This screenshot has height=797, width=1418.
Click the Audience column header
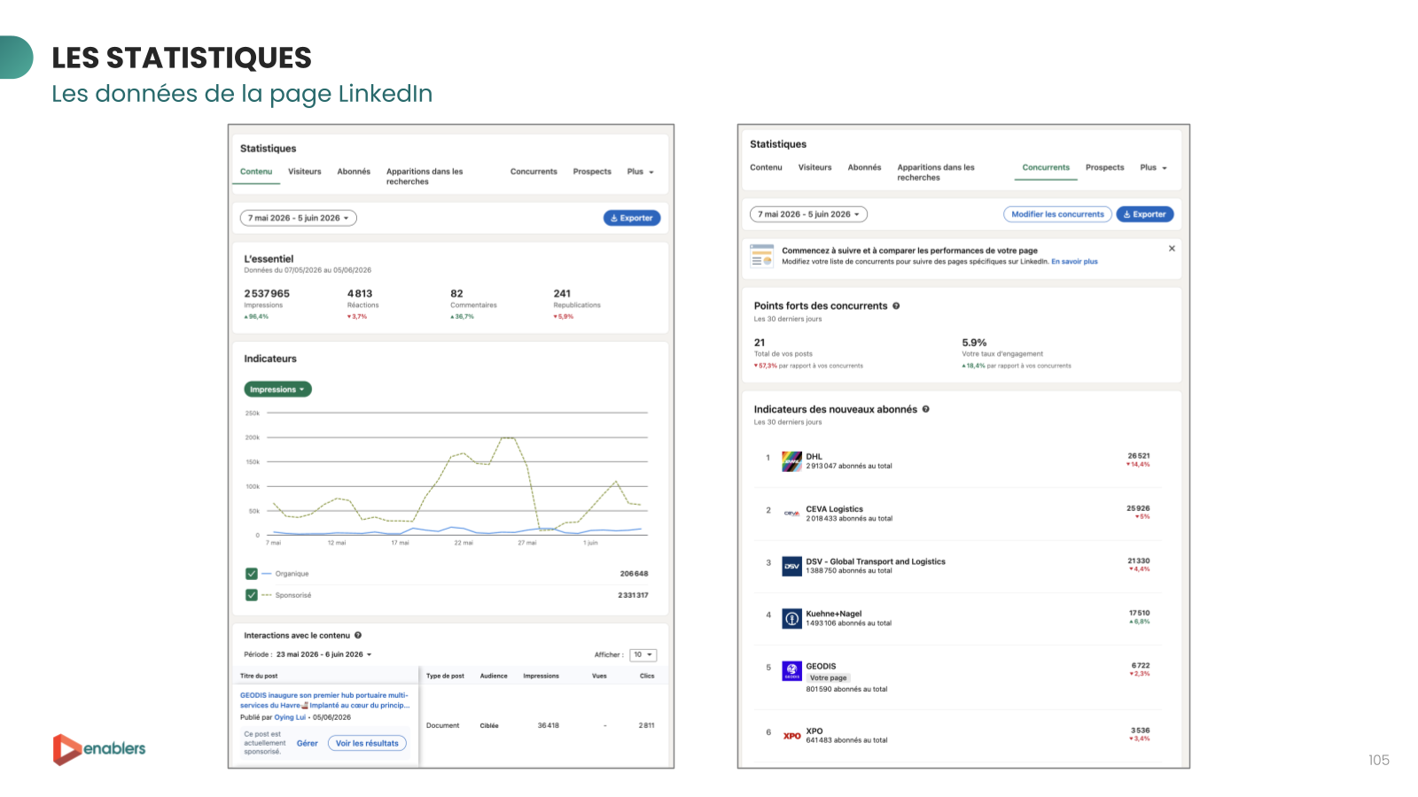click(x=494, y=676)
